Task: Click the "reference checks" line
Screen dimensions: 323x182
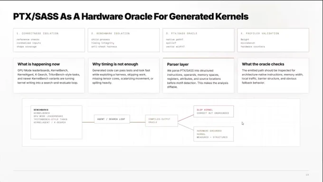Action: [x=28, y=39]
